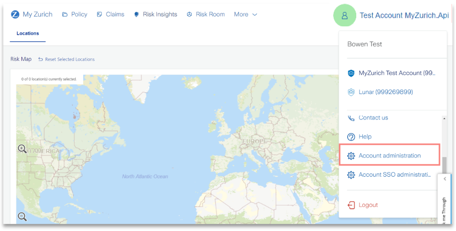Zoom out on the risk map
Viewport: 456px width, 231px height.
(22, 217)
